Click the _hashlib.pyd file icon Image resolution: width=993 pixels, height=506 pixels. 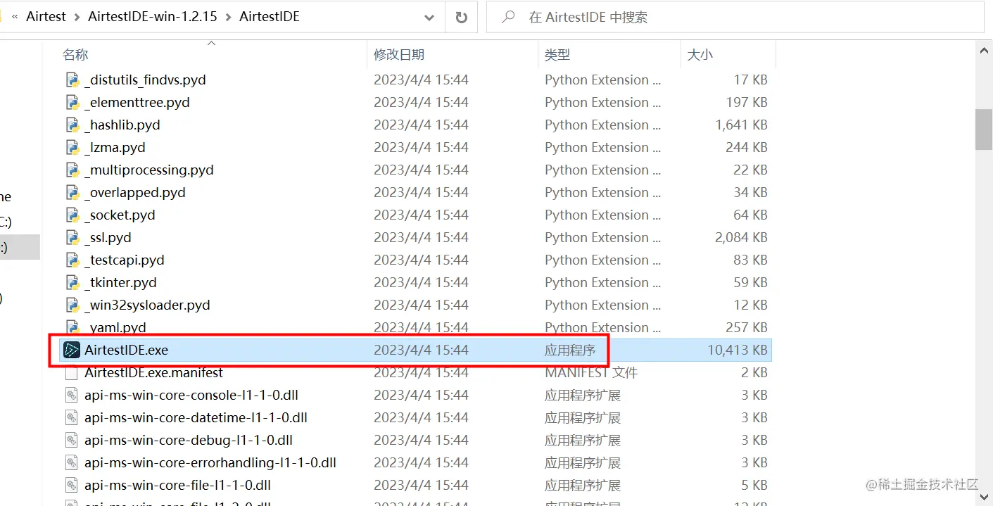click(72, 125)
